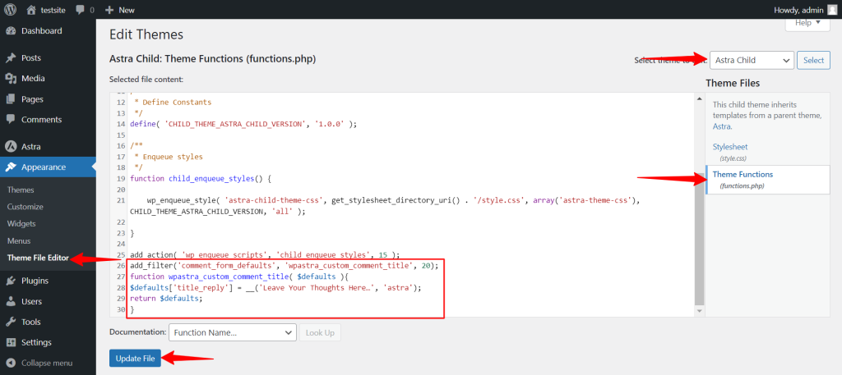Follow the Astra parent theme link
This screenshot has width=842, height=375.
(x=721, y=127)
